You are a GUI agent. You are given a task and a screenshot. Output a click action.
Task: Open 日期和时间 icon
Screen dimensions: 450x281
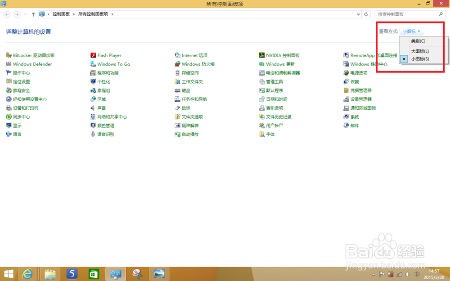(x=262, y=99)
